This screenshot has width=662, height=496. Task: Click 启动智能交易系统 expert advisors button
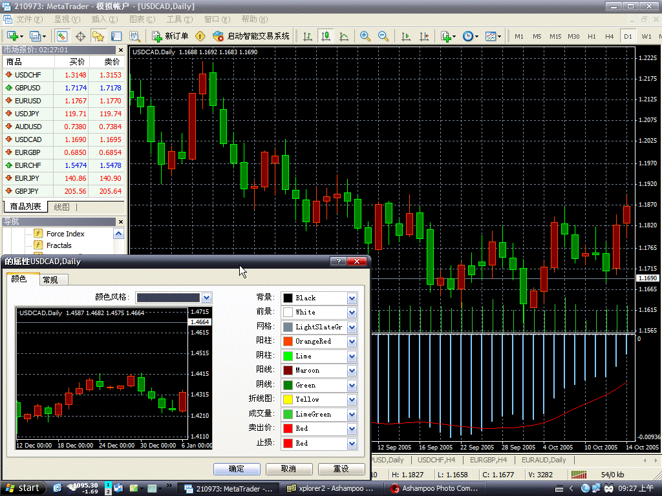click(251, 36)
